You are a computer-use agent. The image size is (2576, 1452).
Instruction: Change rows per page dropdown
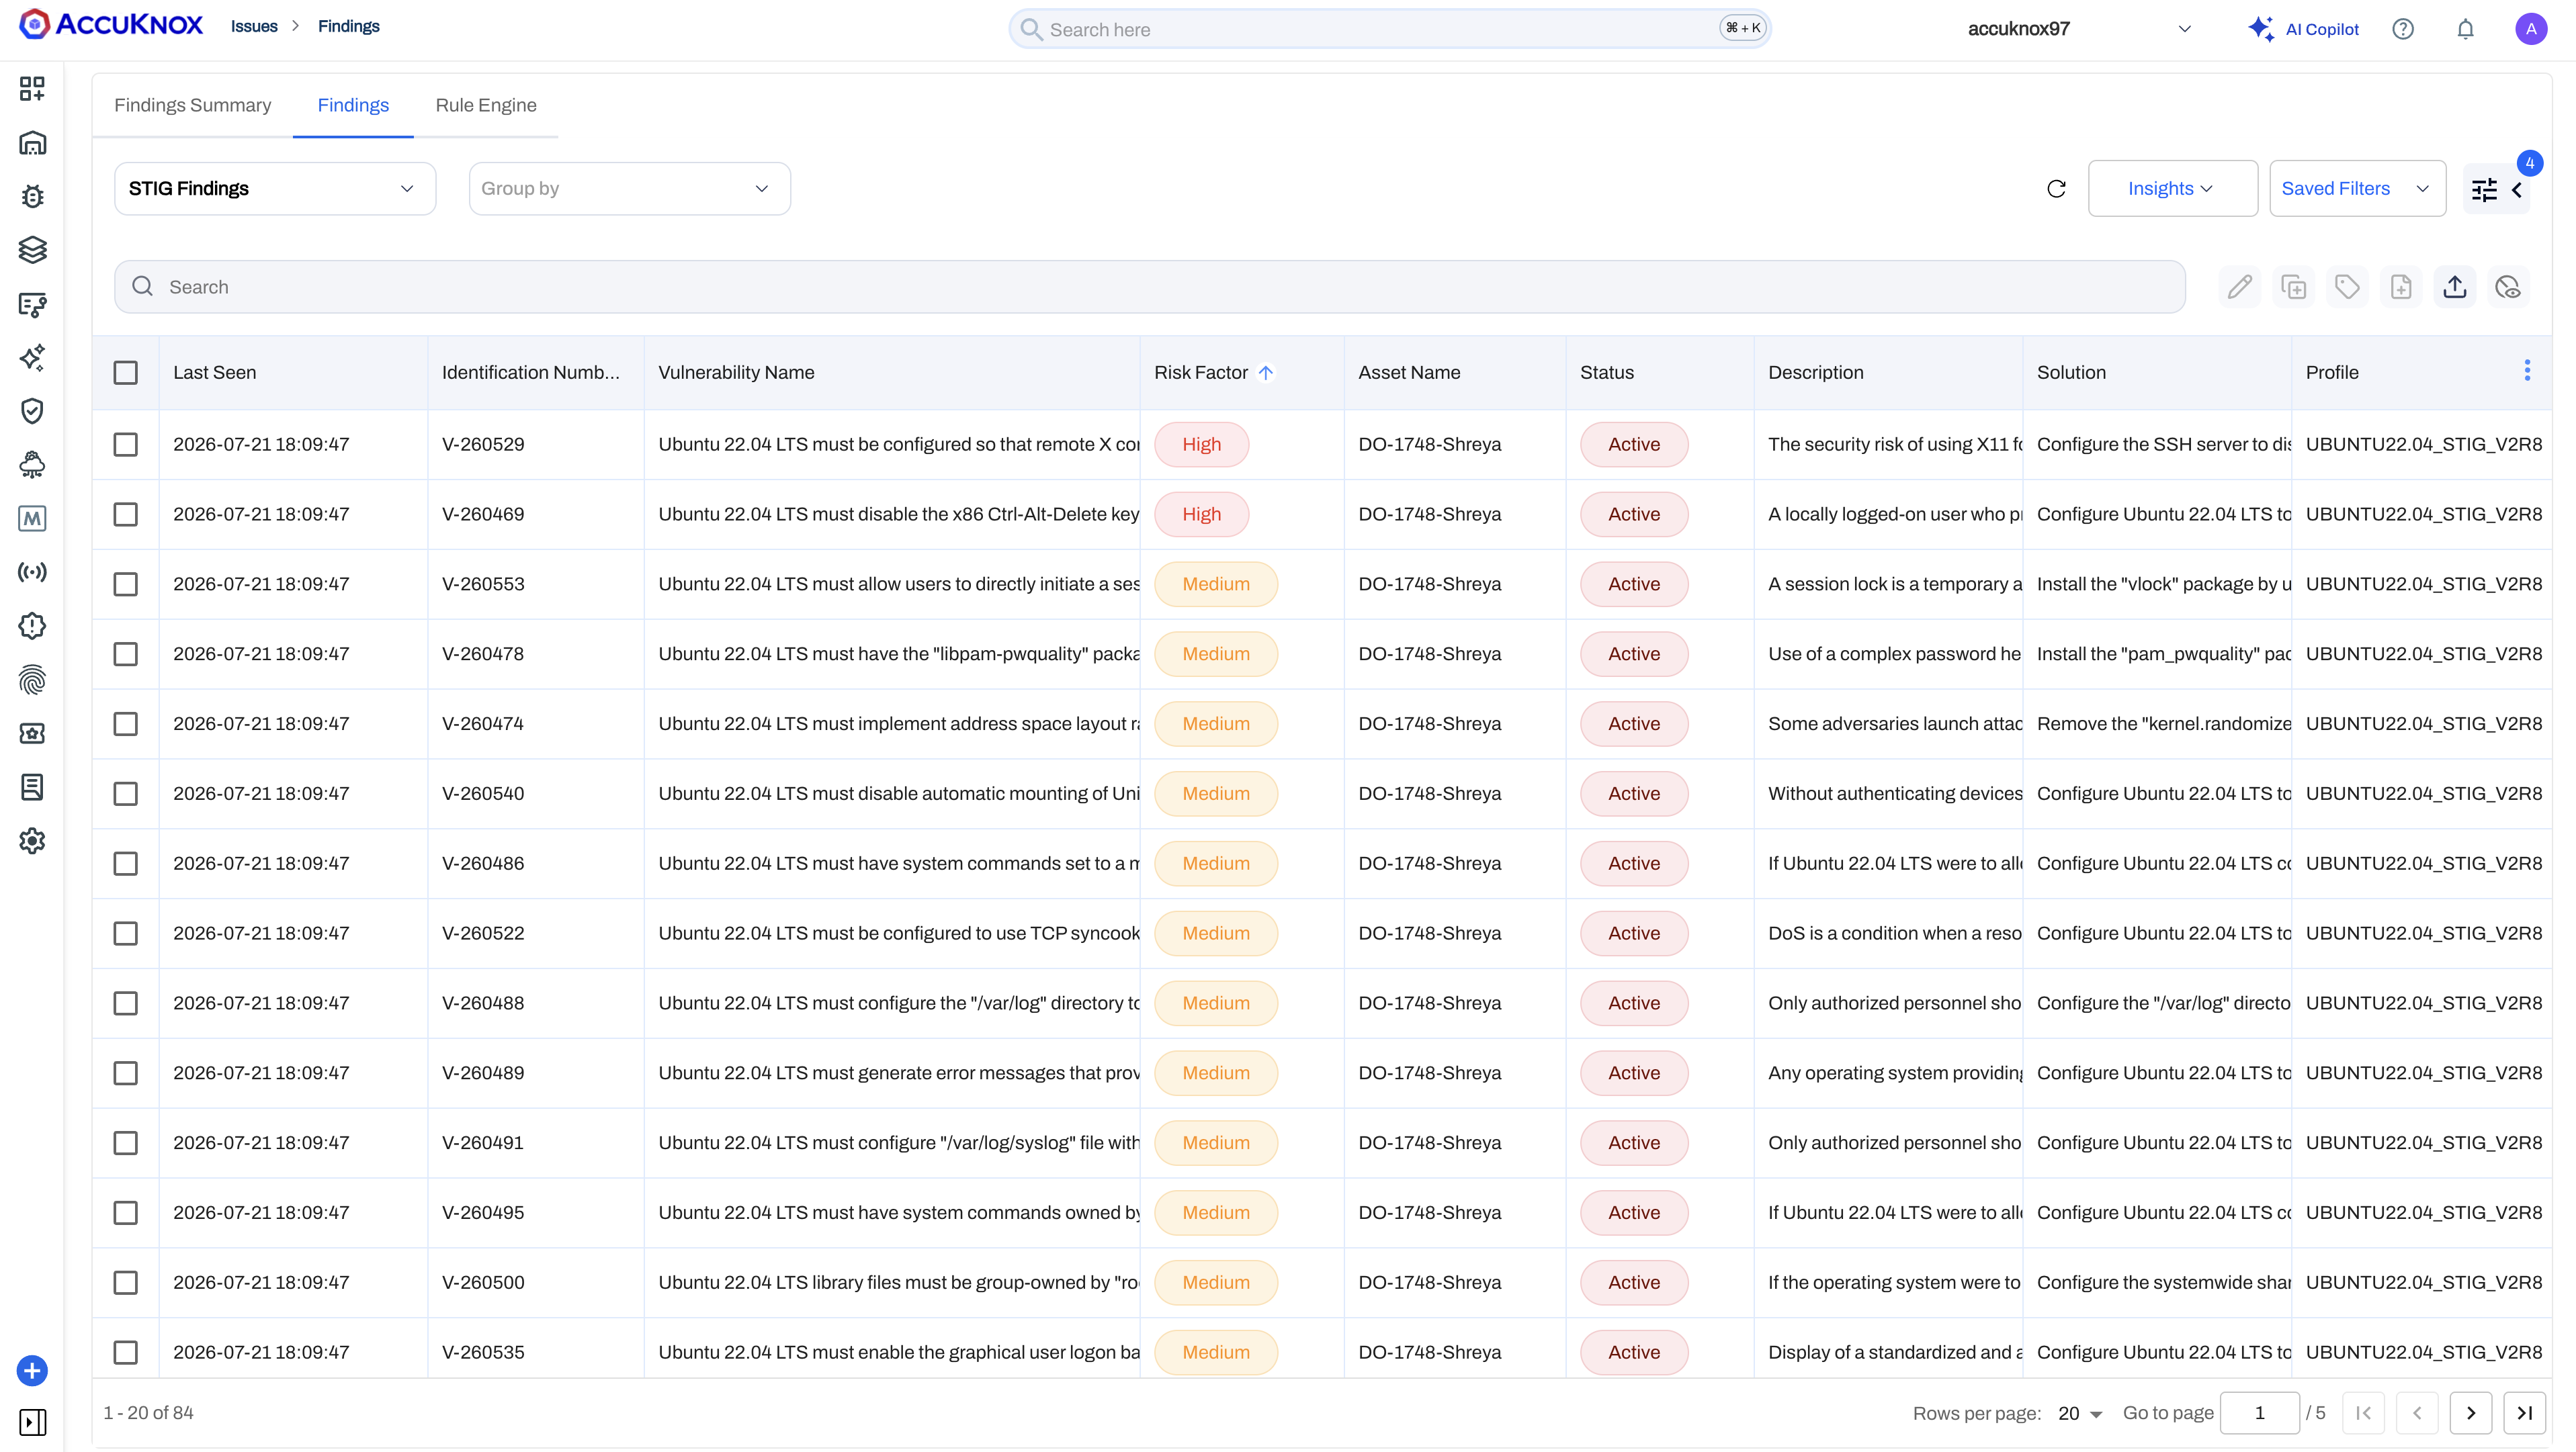click(2080, 1414)
